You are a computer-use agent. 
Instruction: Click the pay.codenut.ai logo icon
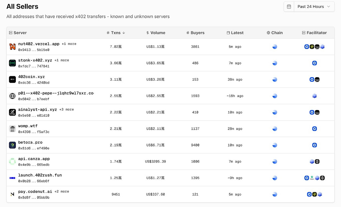tap(12, 194)
